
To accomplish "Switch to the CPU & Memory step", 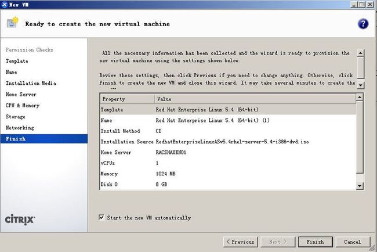I will (23, 106).
